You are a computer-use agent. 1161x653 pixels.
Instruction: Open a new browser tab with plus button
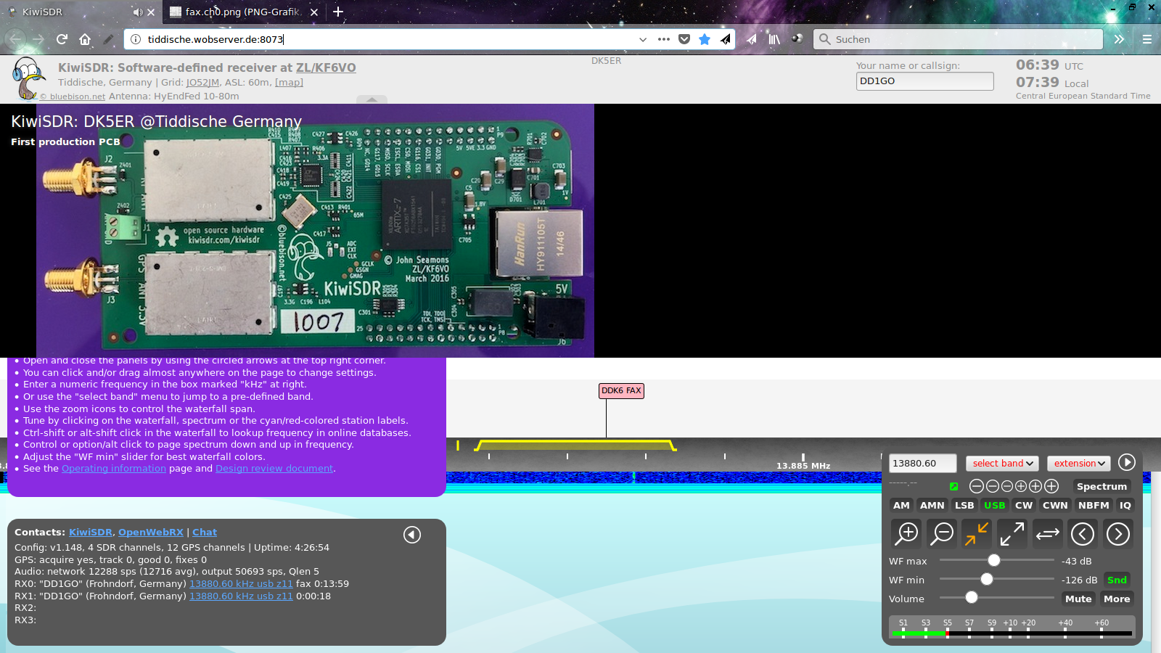[337, 12]
